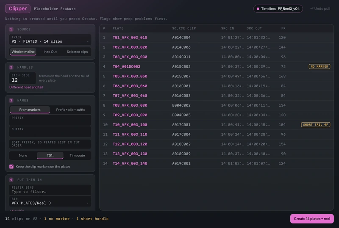Click the Undo pull button

[x=320, y=8]
